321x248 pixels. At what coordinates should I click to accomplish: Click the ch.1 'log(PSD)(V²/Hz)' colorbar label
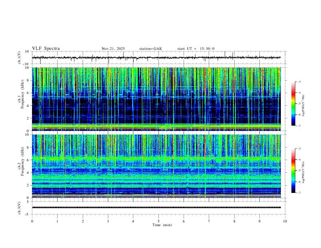pyautogui.click(x=303, y=105)
